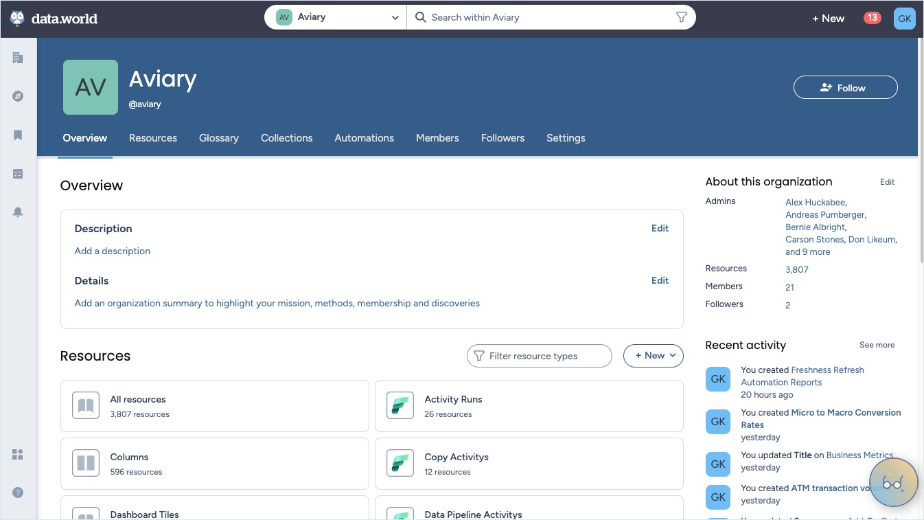Expand the Resources + New dropdown

click(x=653, y=355)
